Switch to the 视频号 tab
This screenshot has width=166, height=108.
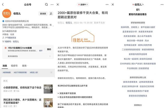pos(14,66)
